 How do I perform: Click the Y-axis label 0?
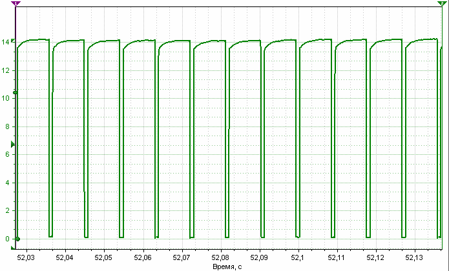(x=8, y=239)
